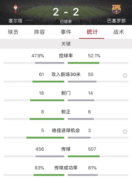Click Barcelona's green 控球率 bar
The image size is (132, 178).
(83, 63)
